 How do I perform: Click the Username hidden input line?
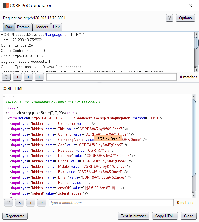(52, 124)
